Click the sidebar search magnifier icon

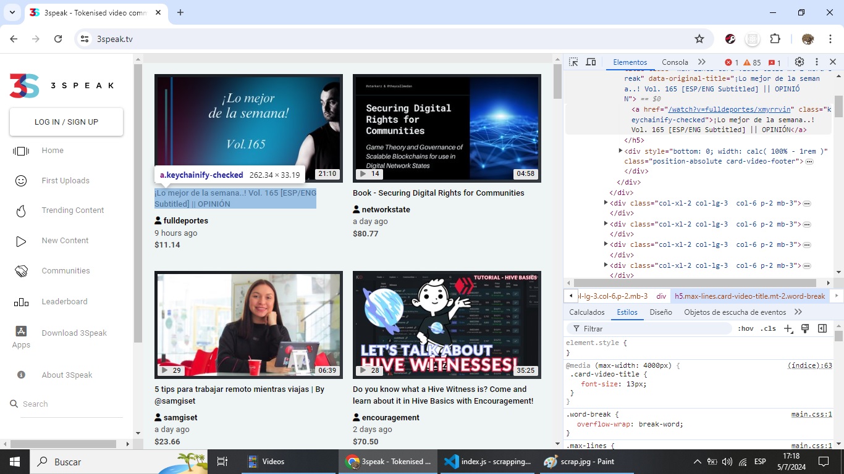[x=14, y=404]
